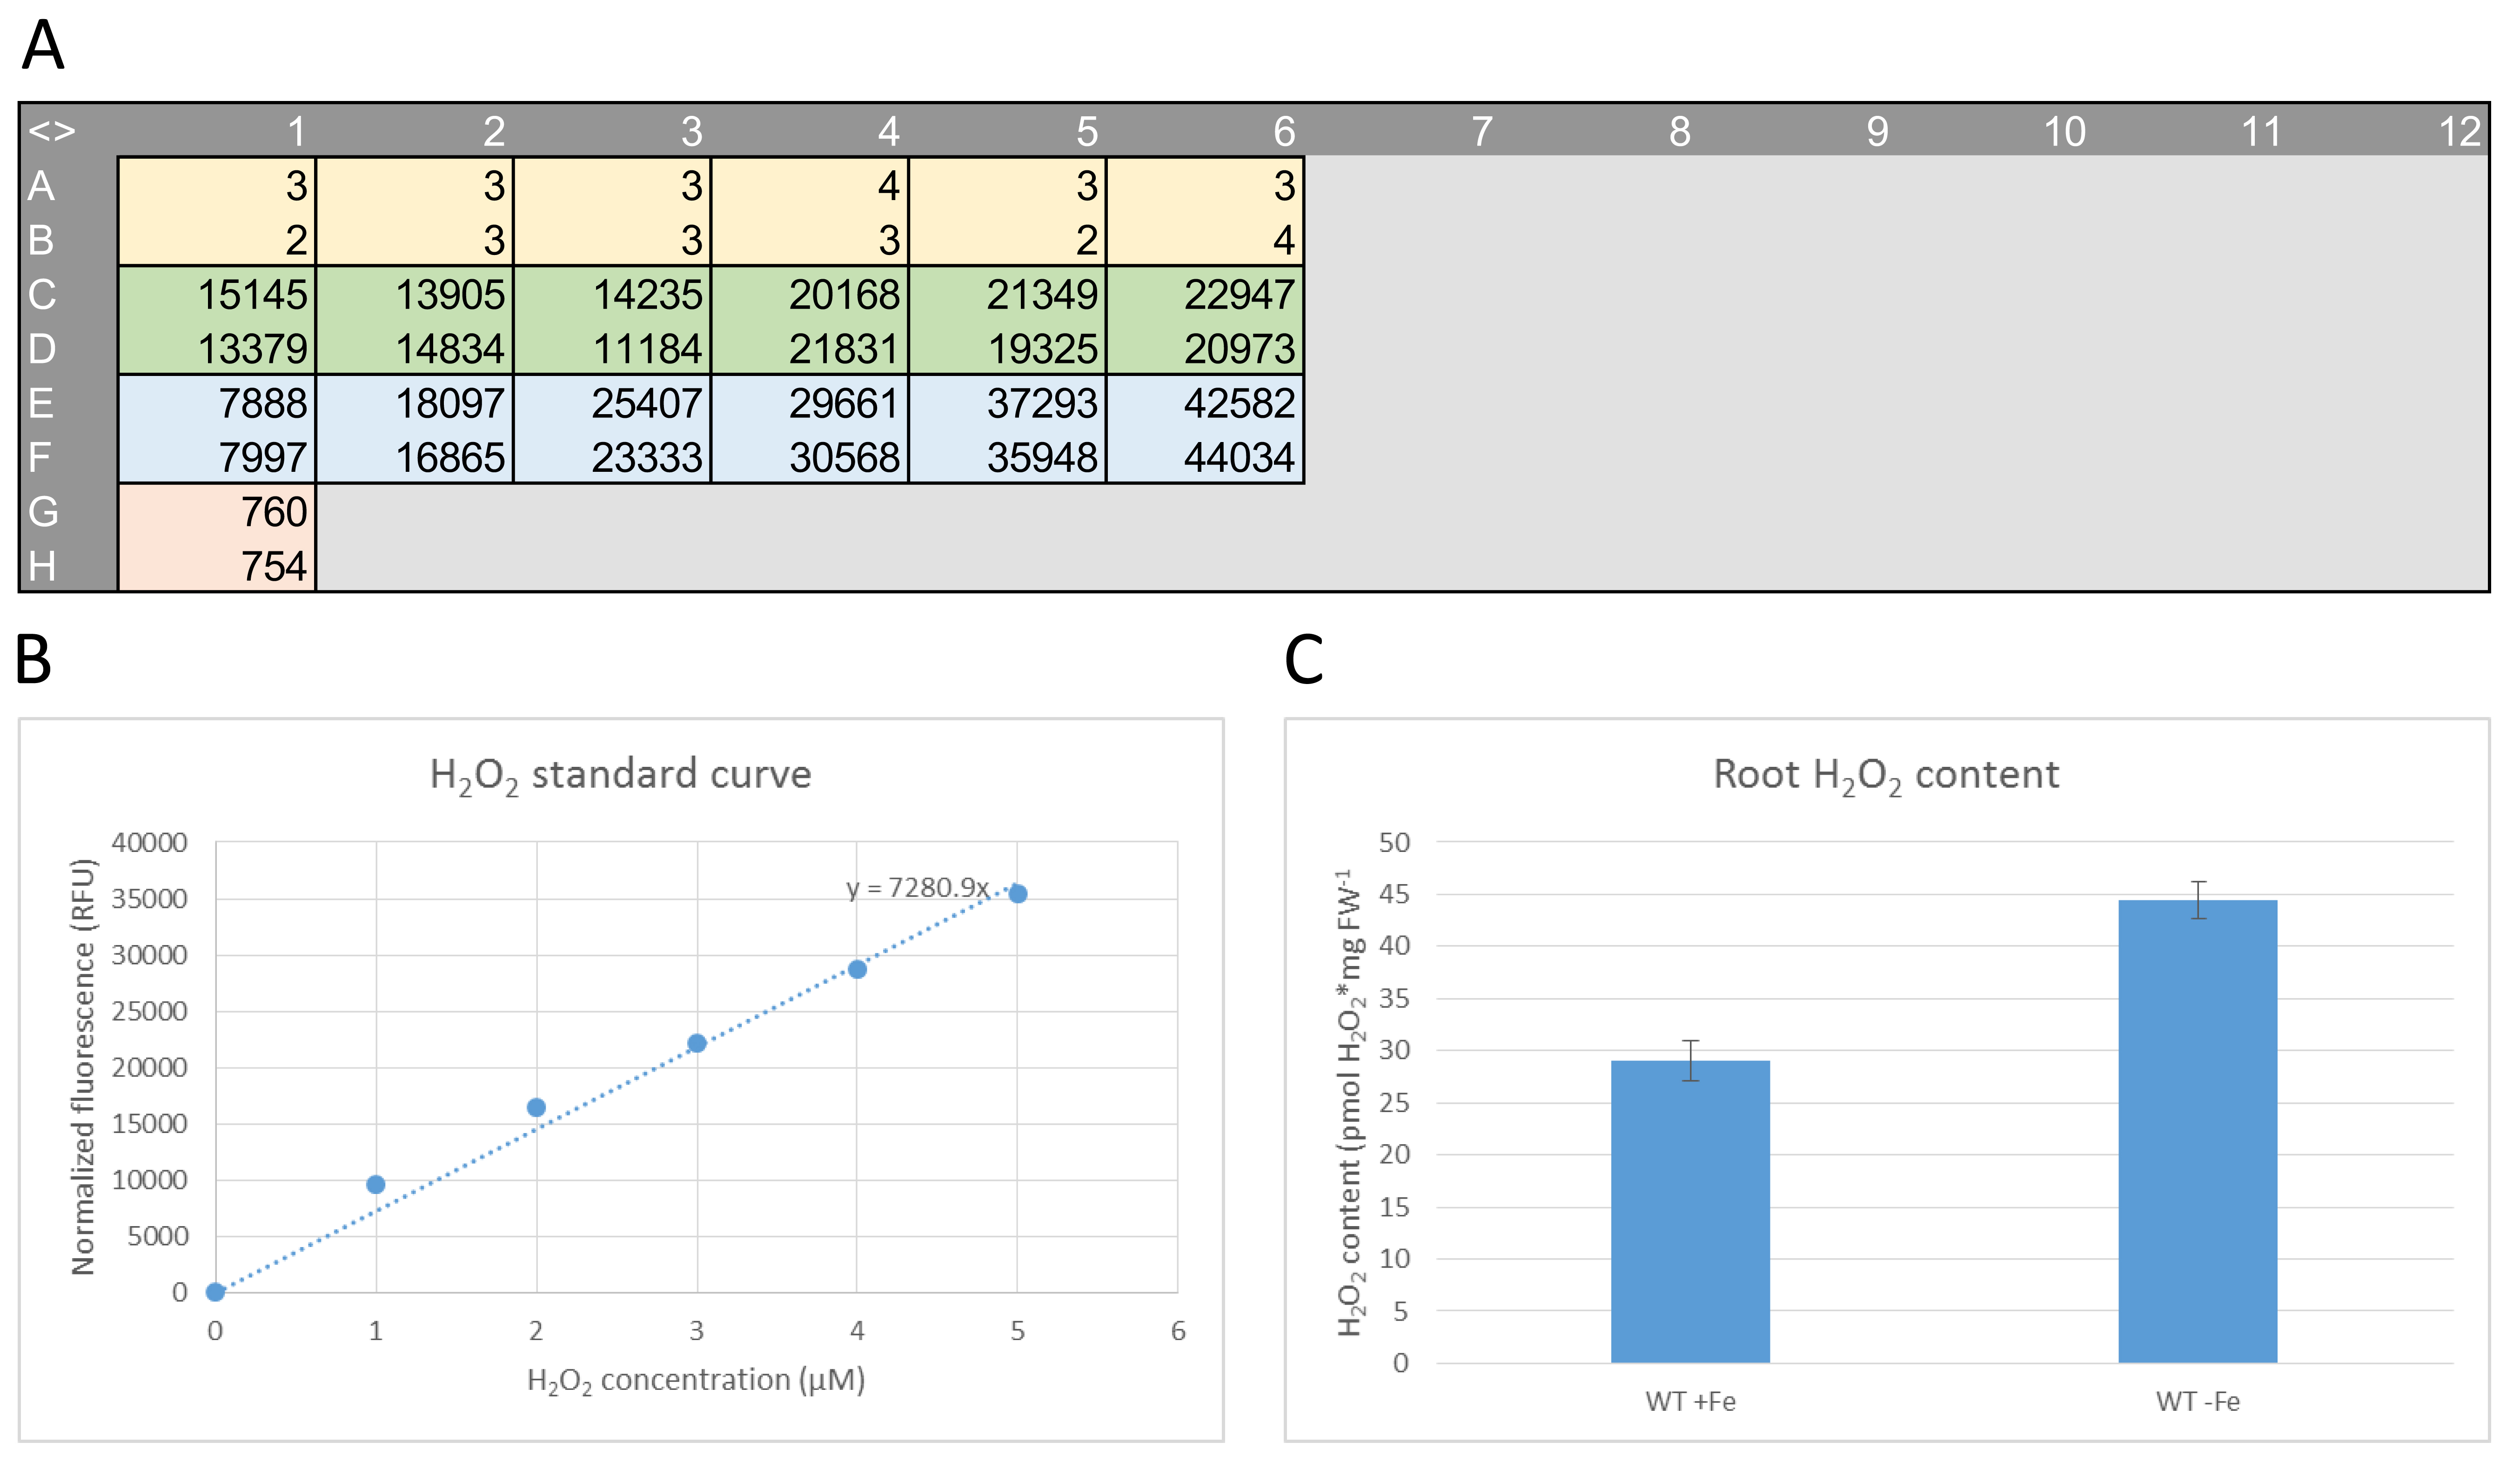The width and height of the screenshot is (2520, 1462).
Task: Click the 40000 label on the fluorescence axis
Action: point(149,842)
